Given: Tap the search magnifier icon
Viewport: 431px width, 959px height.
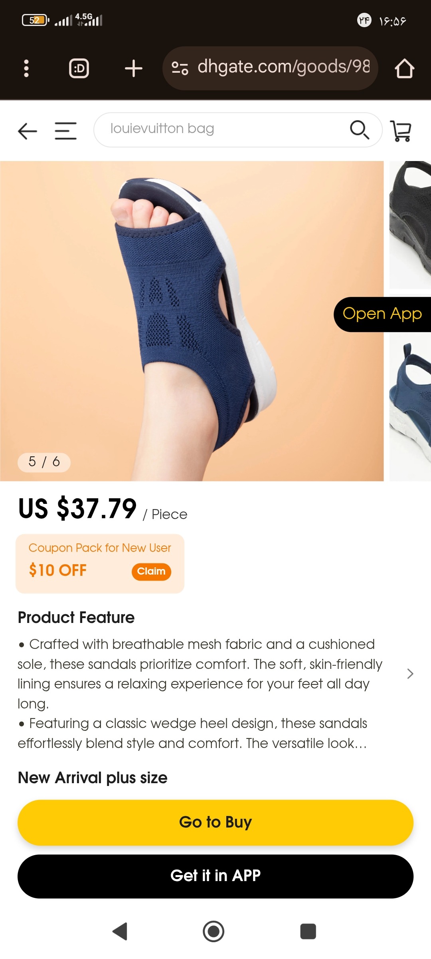Looking at the screenshot, I should [360, 130].
